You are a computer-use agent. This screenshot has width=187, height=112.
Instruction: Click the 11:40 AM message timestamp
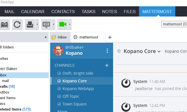coord(157,82)
